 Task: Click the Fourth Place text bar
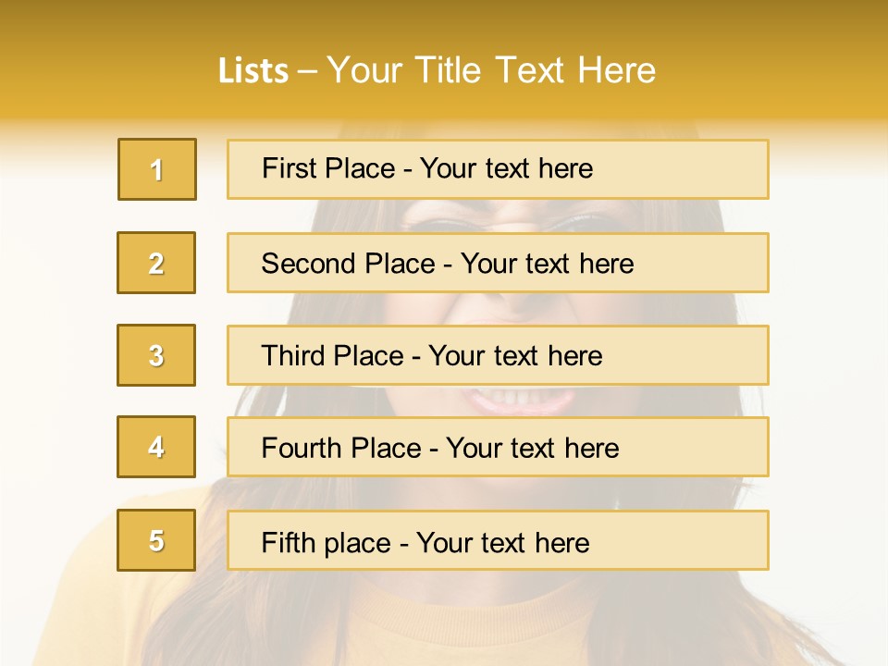click(498, 447)
